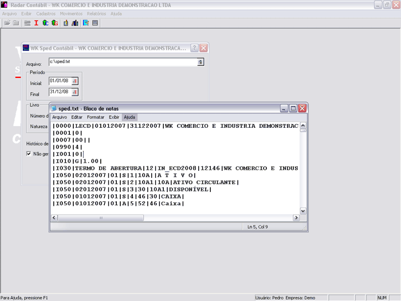The image size is (401, 301).
Task: Open Notepad's Formatar menu
Action: click(x=96, y=117)
